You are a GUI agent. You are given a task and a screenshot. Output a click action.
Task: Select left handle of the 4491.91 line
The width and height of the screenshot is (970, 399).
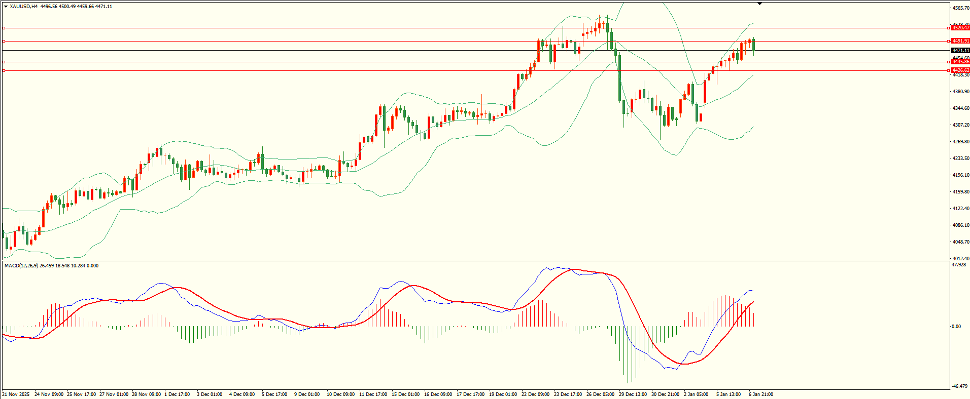coord(4,41)
